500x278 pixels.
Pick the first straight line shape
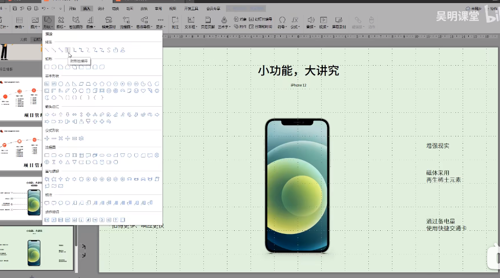[x=47, y=50]
